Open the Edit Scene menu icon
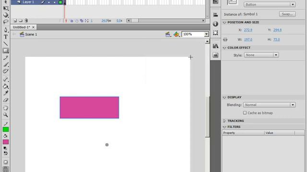307x172 pixels. tap(168, 34)
